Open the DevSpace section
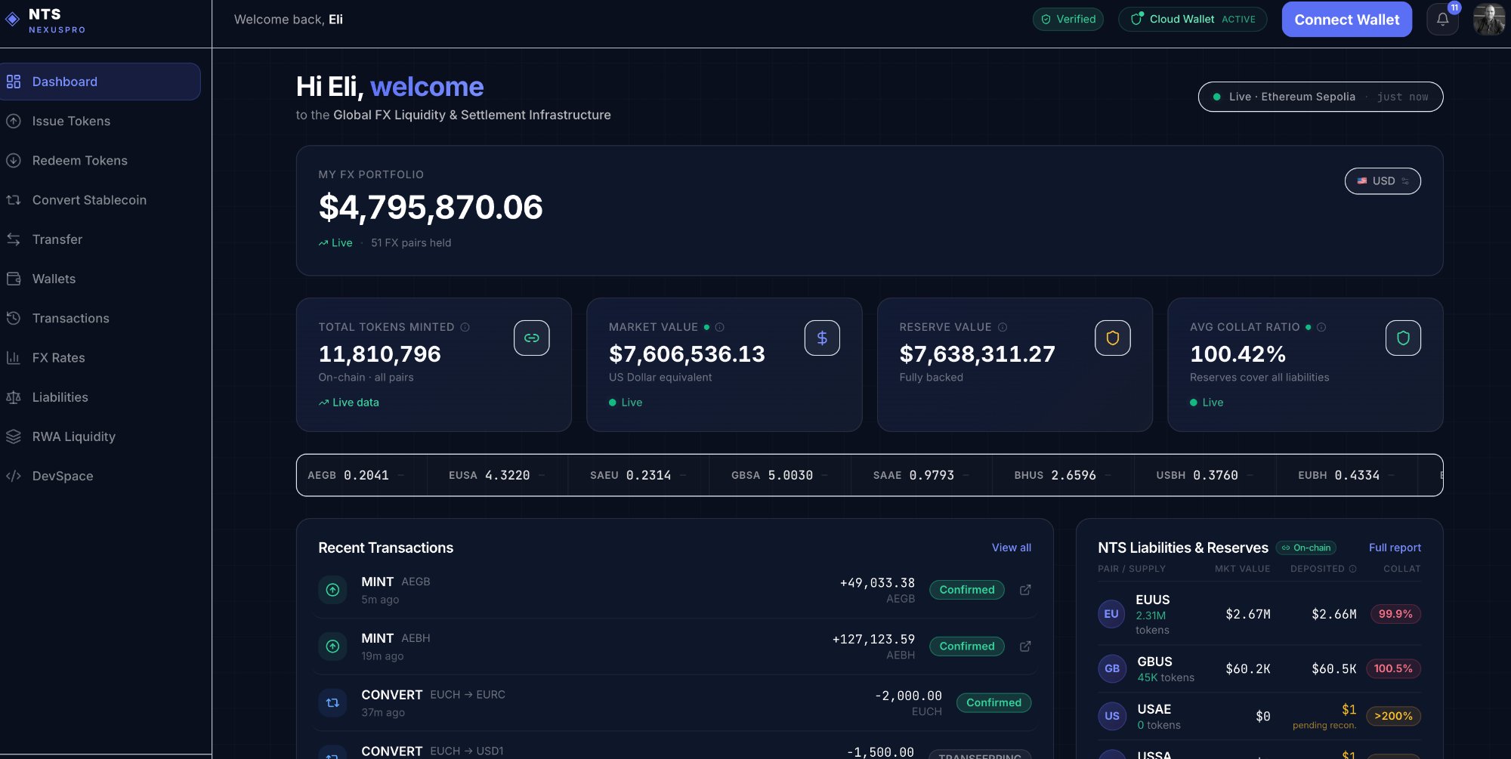 [62, 476]
